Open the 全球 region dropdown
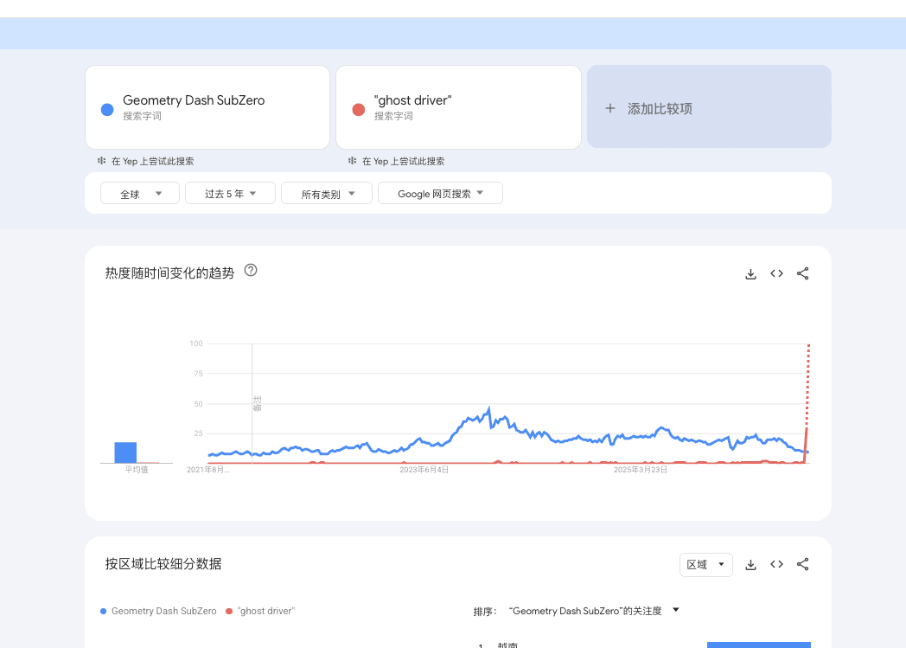Image resolution: width=906 pixels, height=648 pixels. [140, 194]
